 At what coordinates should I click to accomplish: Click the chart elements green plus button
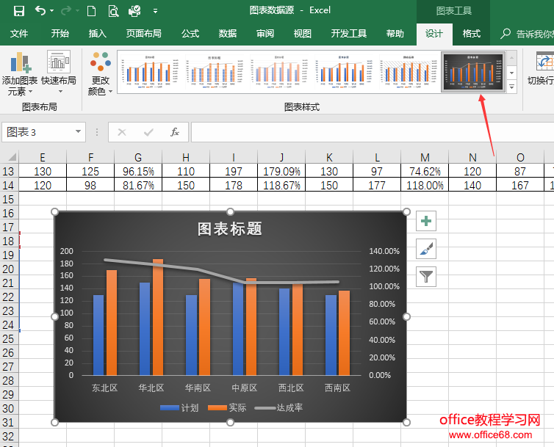(x=426, y=221)
